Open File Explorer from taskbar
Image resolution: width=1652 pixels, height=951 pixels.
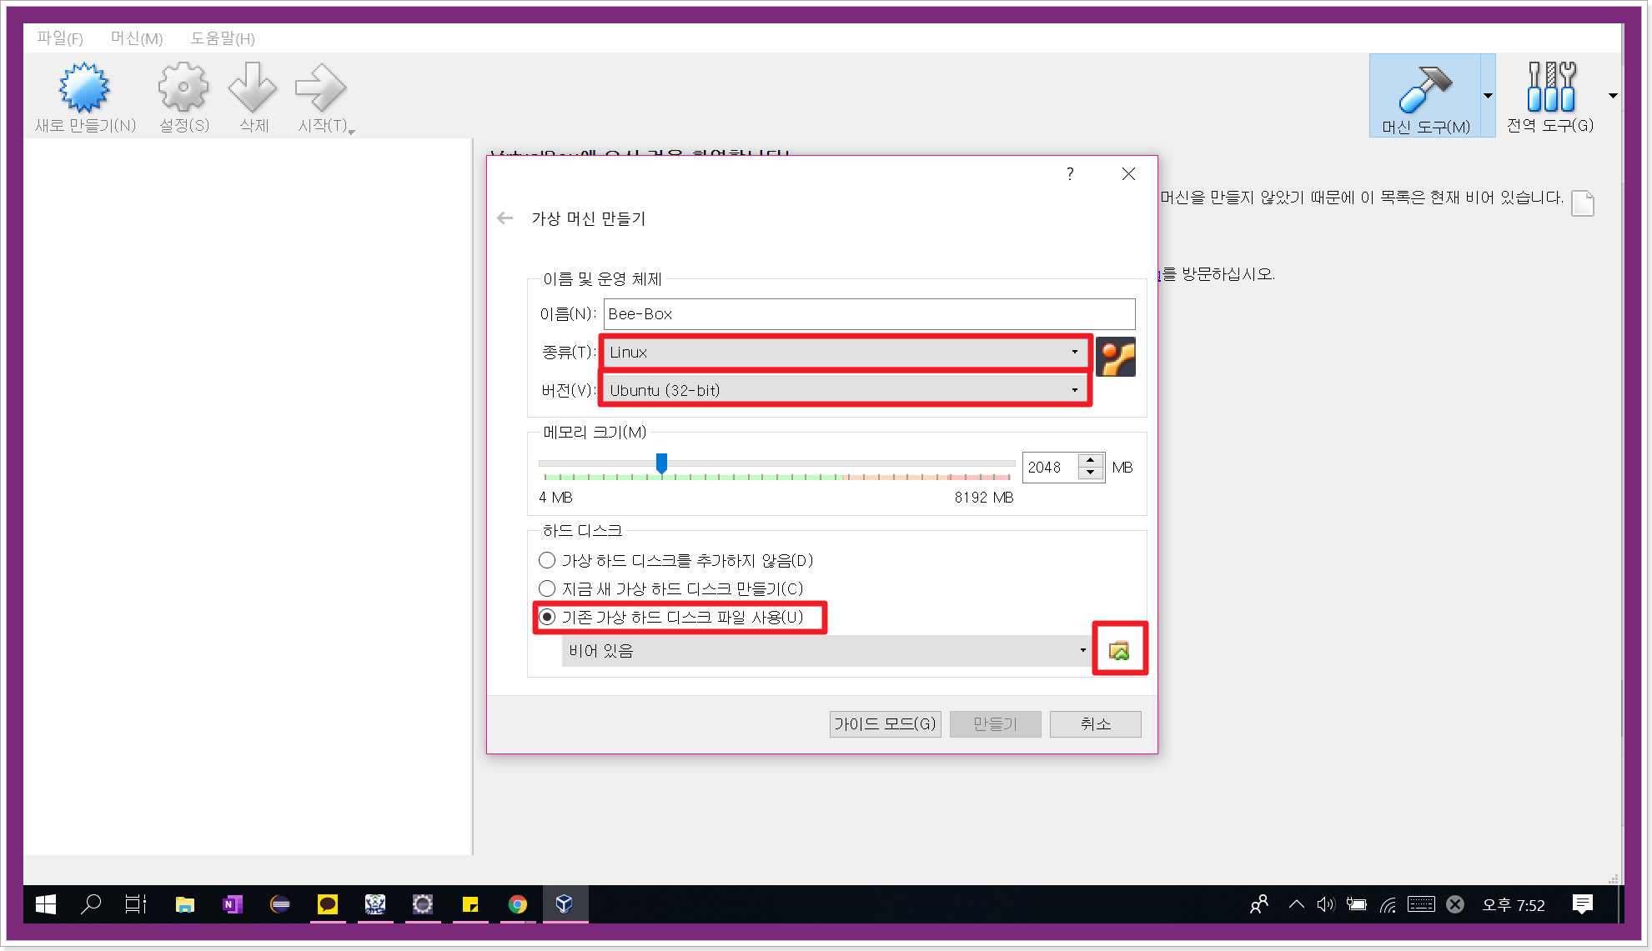184,904
